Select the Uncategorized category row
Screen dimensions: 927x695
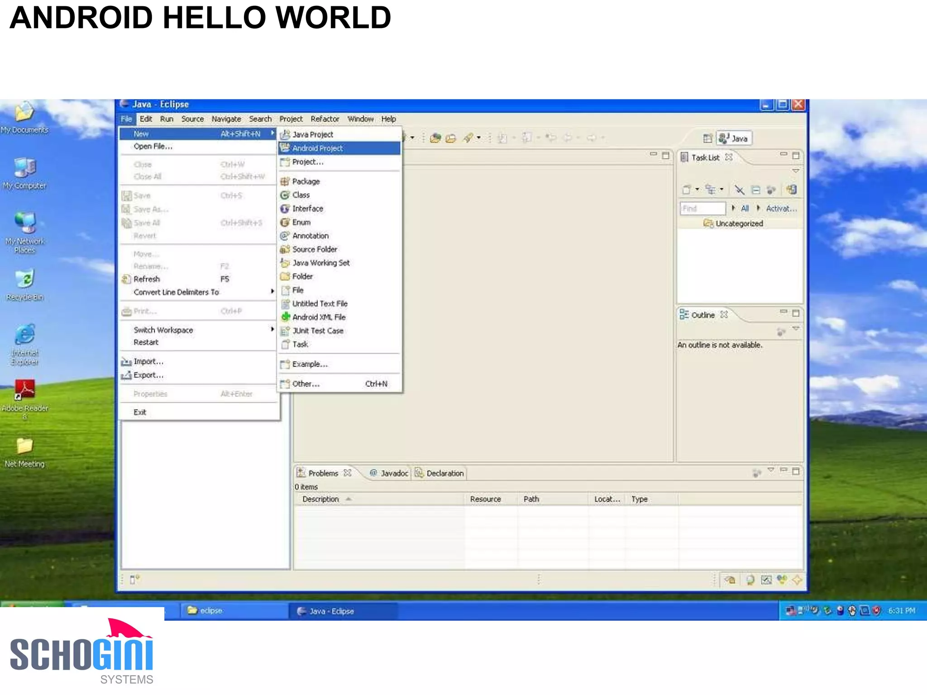tap(740, 224)
